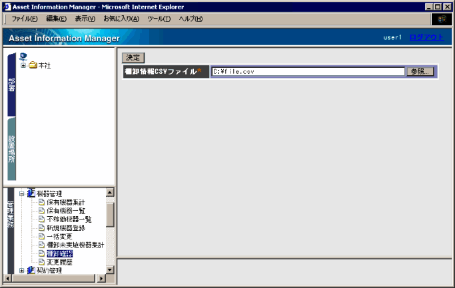This screenshot has height=288, width=455.
Task: Click the menu tree scroll-left arrow
Action: click(x=8, y=279)
